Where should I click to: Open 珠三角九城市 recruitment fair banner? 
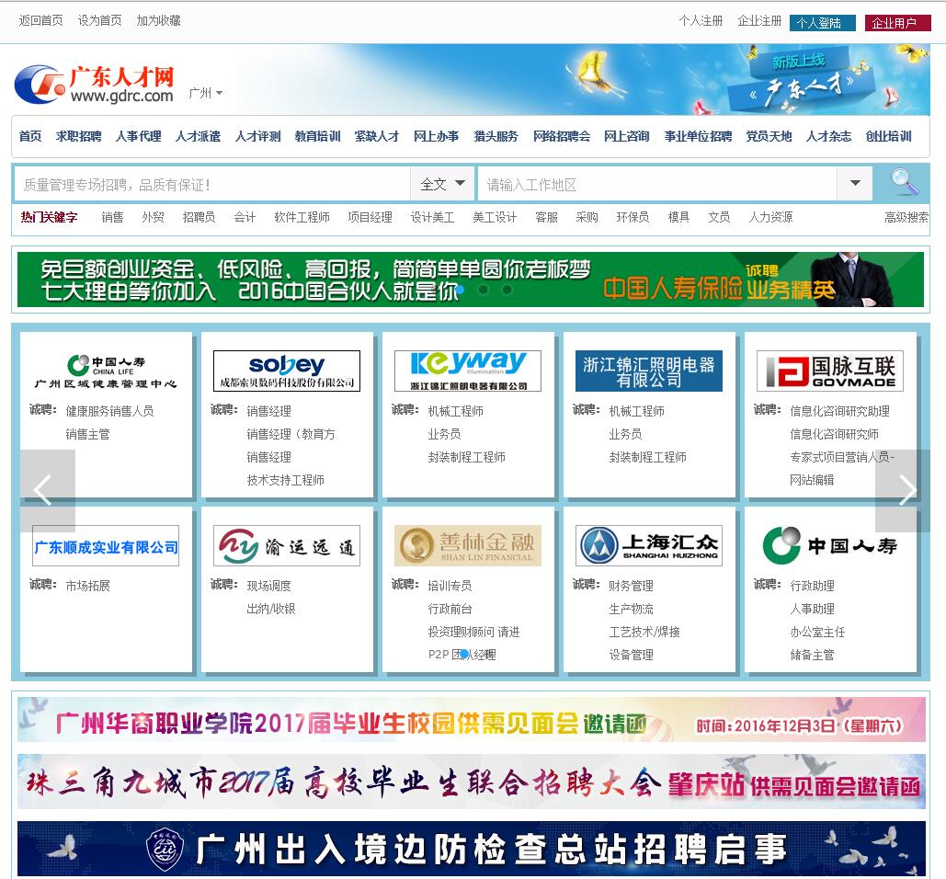pyautogui.click(x=472, y=782)
